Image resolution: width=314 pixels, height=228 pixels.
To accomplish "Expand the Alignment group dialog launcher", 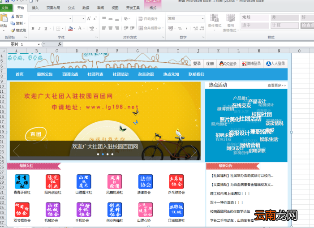I will tap(163, 37).
